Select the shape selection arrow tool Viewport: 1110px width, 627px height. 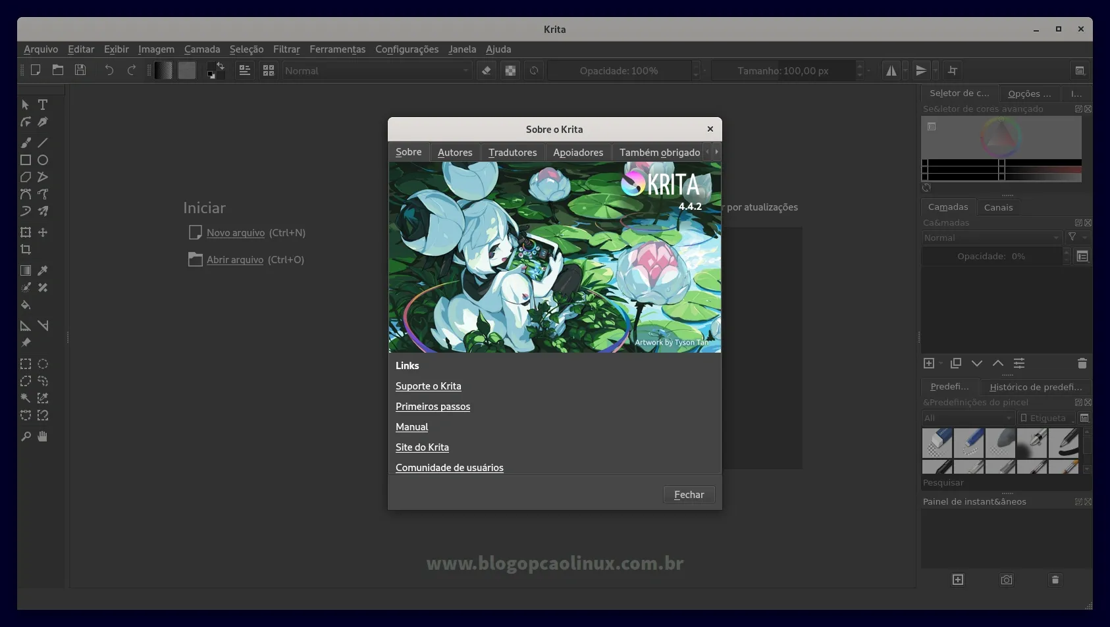26,105
